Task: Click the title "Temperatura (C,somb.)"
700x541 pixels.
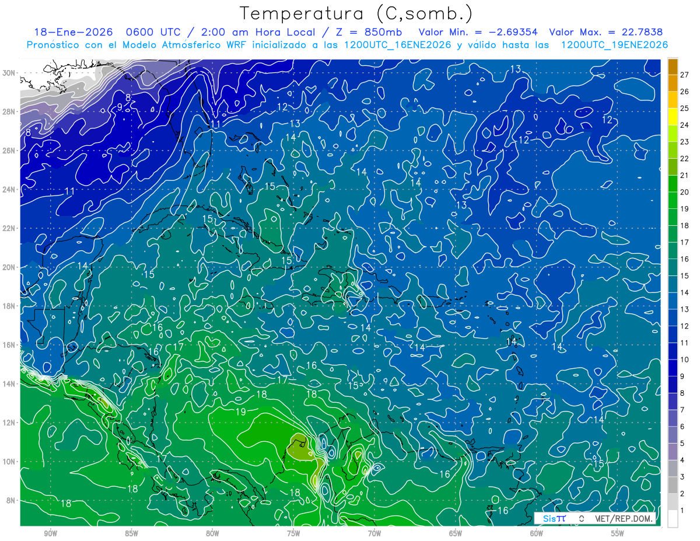Action: tap(356, 13)
